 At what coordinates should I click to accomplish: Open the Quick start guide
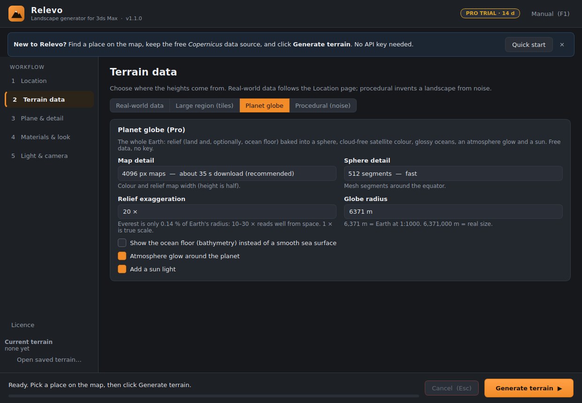(528, 45)
